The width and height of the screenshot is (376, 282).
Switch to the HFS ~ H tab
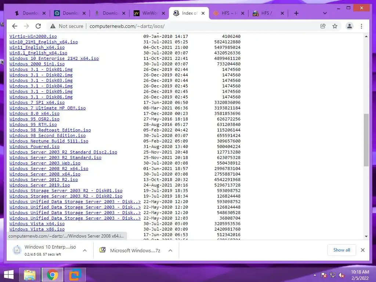228,13
